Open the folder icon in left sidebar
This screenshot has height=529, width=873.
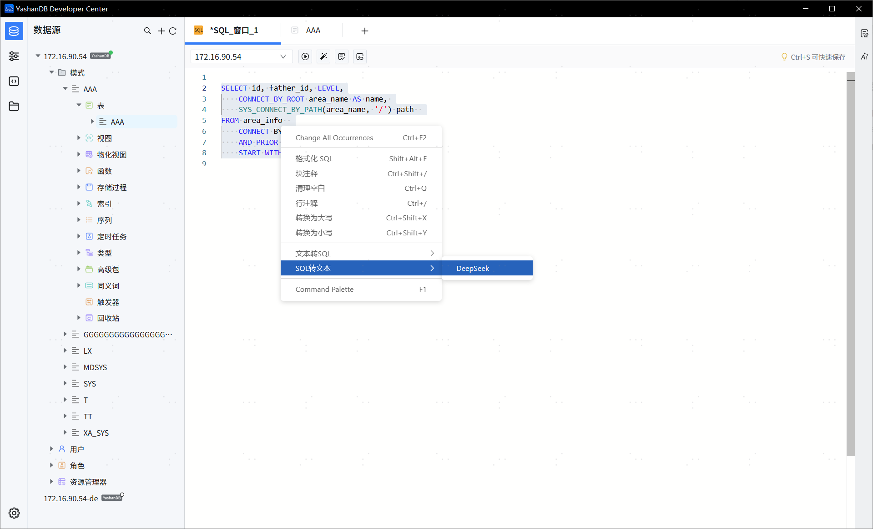[x=14, y=106]
